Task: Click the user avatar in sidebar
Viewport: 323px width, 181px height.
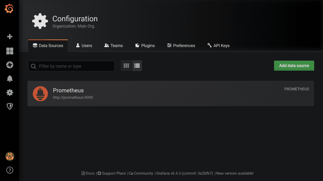Action: 10,156
